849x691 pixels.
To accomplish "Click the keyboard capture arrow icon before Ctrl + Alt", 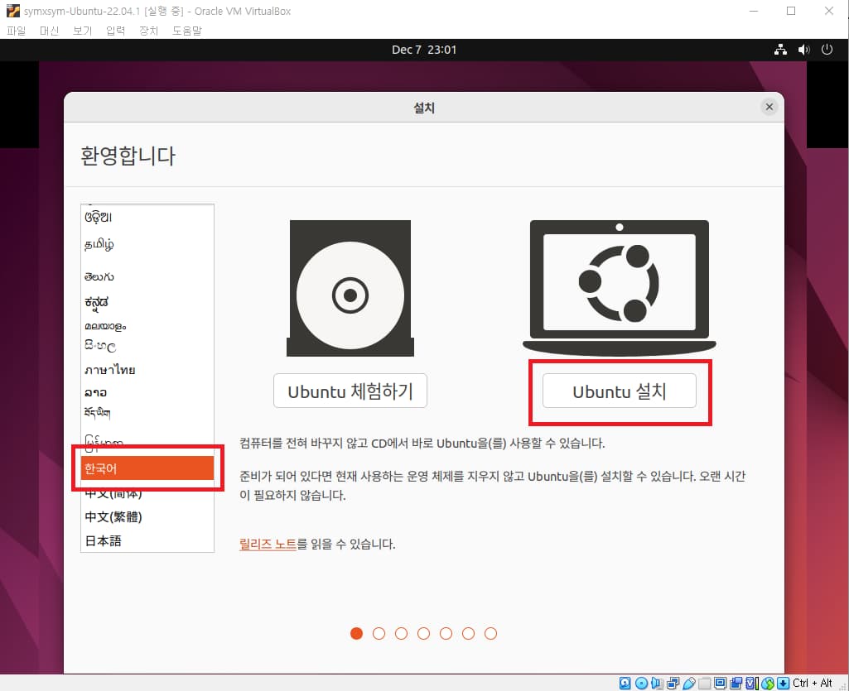I will tap(783, 683).
